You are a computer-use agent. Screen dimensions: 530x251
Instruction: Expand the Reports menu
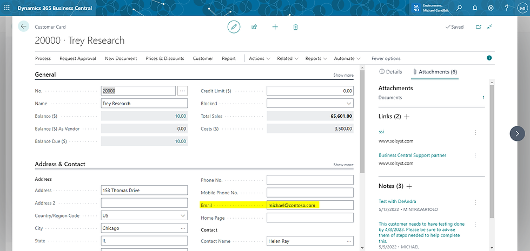point(316,58)
